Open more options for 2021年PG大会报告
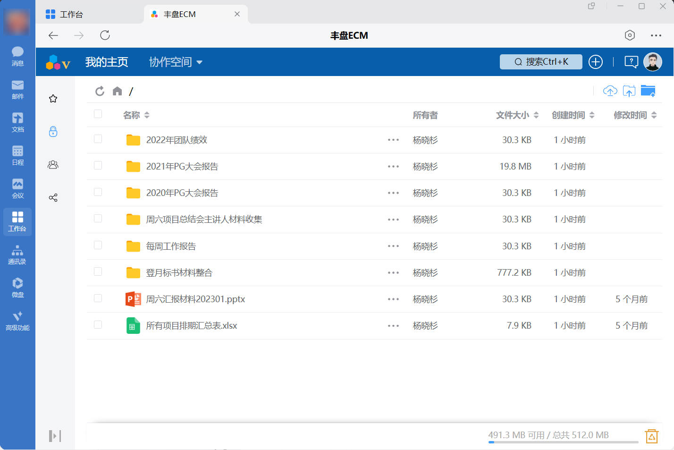The height and width of the screenshot is (450, 674). click(394, 167)
